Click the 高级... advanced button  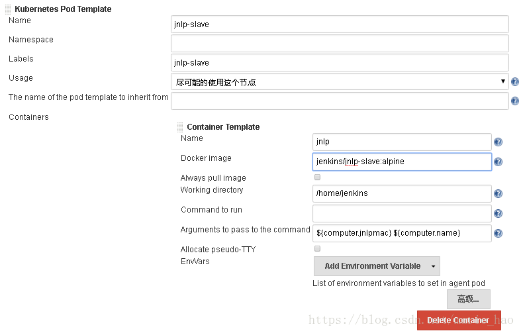pos(469,299)
